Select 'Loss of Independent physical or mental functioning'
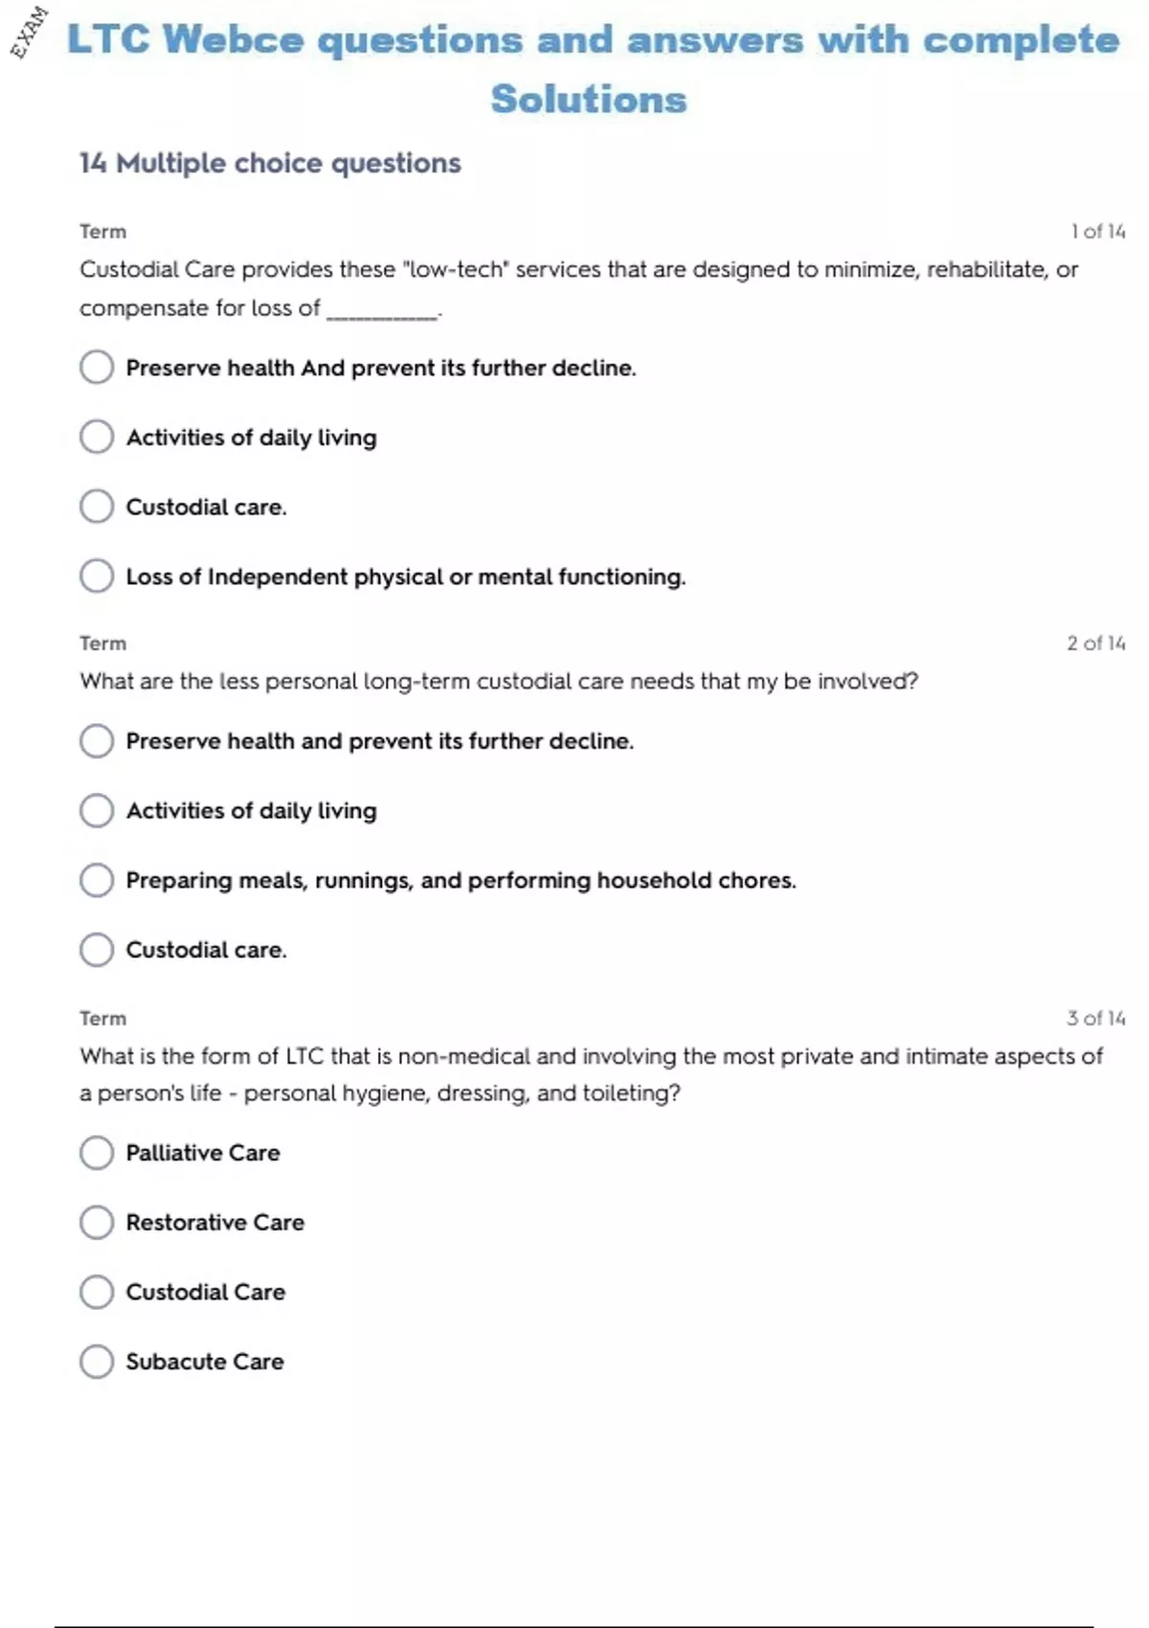 tap(97, 576)
